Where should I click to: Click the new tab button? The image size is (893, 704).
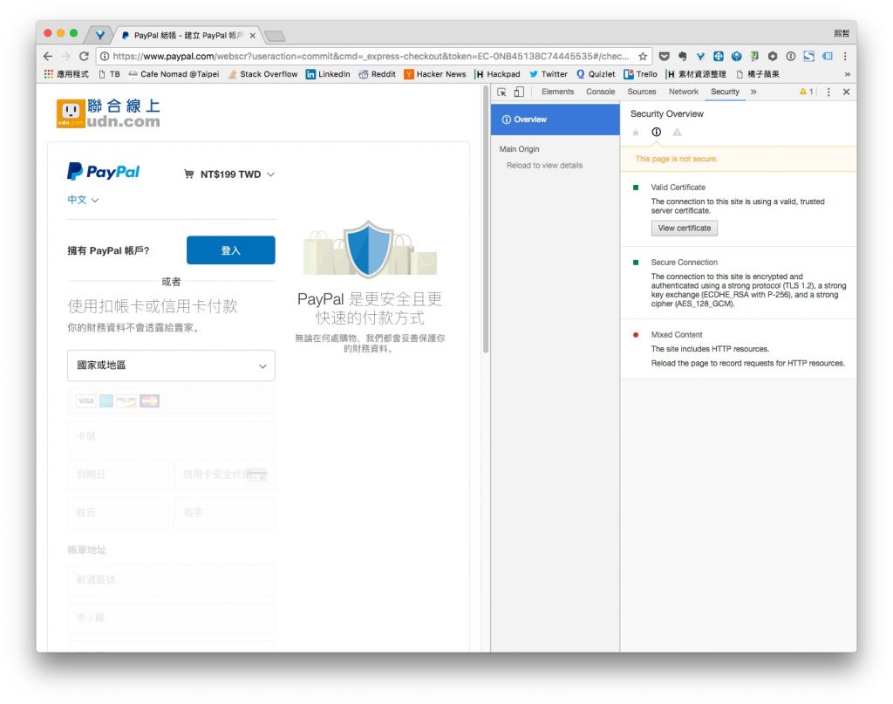(275, 37)
